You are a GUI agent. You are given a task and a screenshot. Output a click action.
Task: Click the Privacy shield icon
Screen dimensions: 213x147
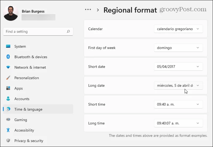click(8, 141)
